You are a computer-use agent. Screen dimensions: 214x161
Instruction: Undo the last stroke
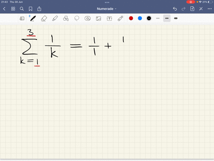coord(175,9)
